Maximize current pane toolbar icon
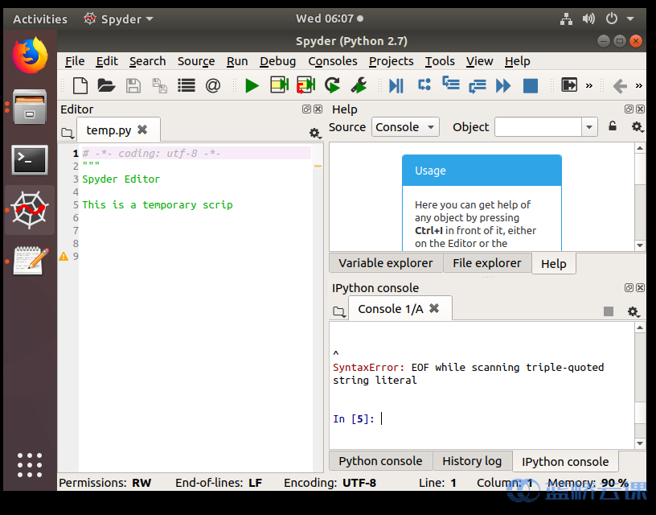The image size is (656, 515). 569,85
